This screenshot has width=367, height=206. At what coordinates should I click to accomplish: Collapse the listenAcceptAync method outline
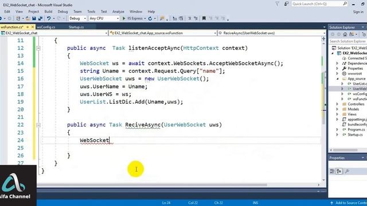pos(38,48)
